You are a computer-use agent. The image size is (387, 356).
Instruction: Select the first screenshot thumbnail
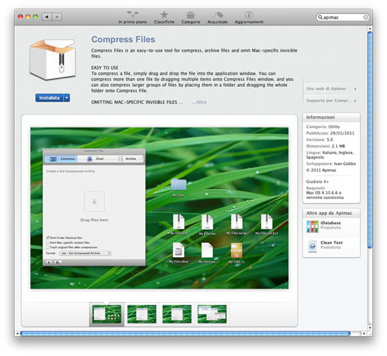point(107,314)
